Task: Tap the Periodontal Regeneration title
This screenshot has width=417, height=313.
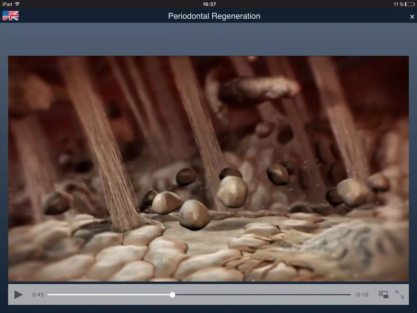Action: pos(214,16)
